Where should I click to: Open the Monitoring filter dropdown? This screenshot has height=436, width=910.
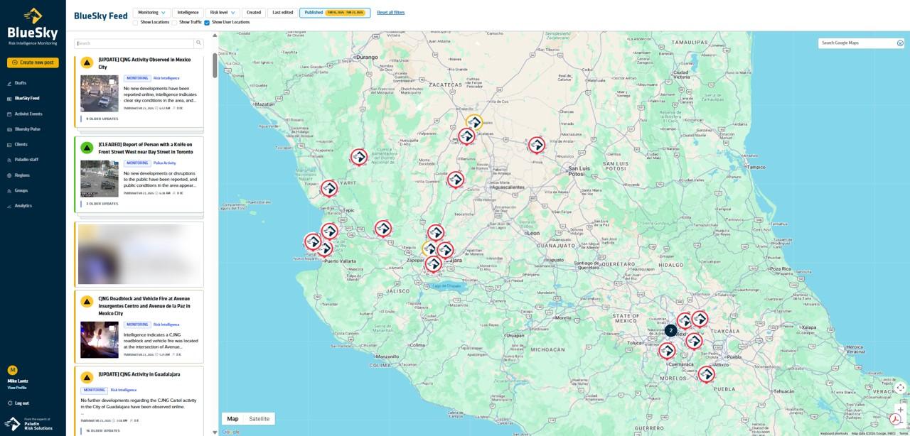click(x=151, y=13)
